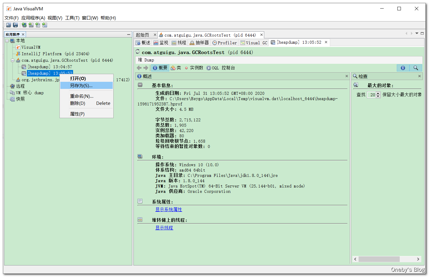Choose 属性(P) from the context menu
This screenshot has height=277, width=429.
click(x=86, y=114)
